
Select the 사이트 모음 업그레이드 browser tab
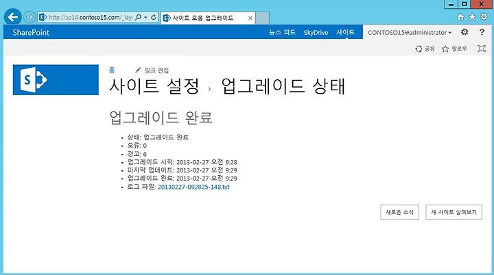point(208,18)
